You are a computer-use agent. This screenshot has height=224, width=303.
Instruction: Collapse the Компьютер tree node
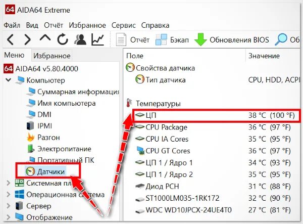(8, 80)
